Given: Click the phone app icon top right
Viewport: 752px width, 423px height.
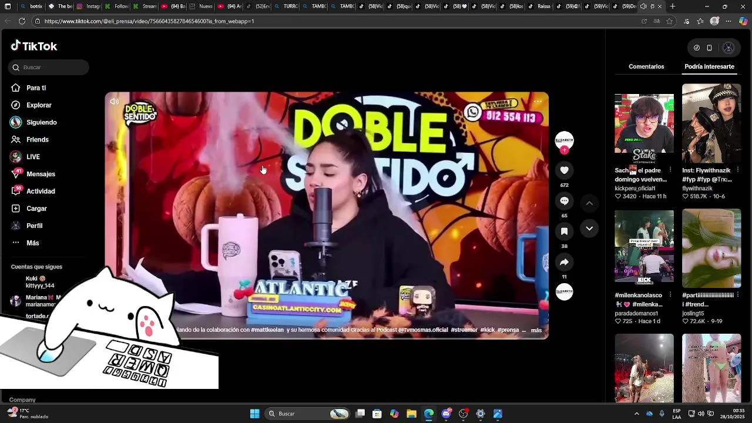Looking at the screenshot, I should (x=709, y=48).
